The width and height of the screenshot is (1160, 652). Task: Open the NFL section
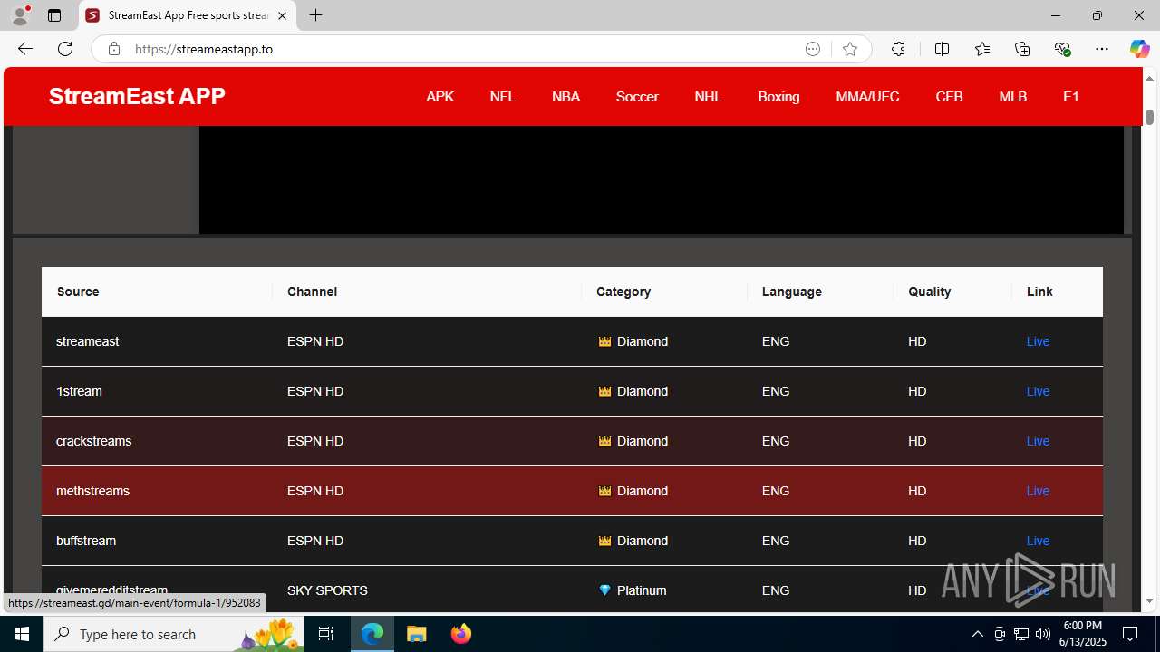502,96
